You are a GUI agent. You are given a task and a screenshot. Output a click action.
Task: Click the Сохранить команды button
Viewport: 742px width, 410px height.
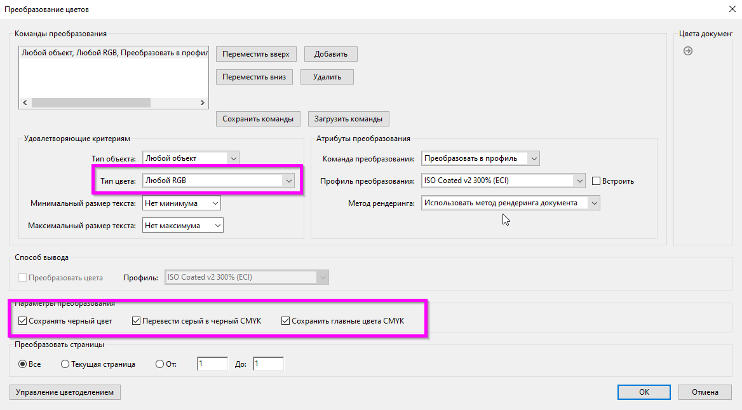tap(257, 119)
